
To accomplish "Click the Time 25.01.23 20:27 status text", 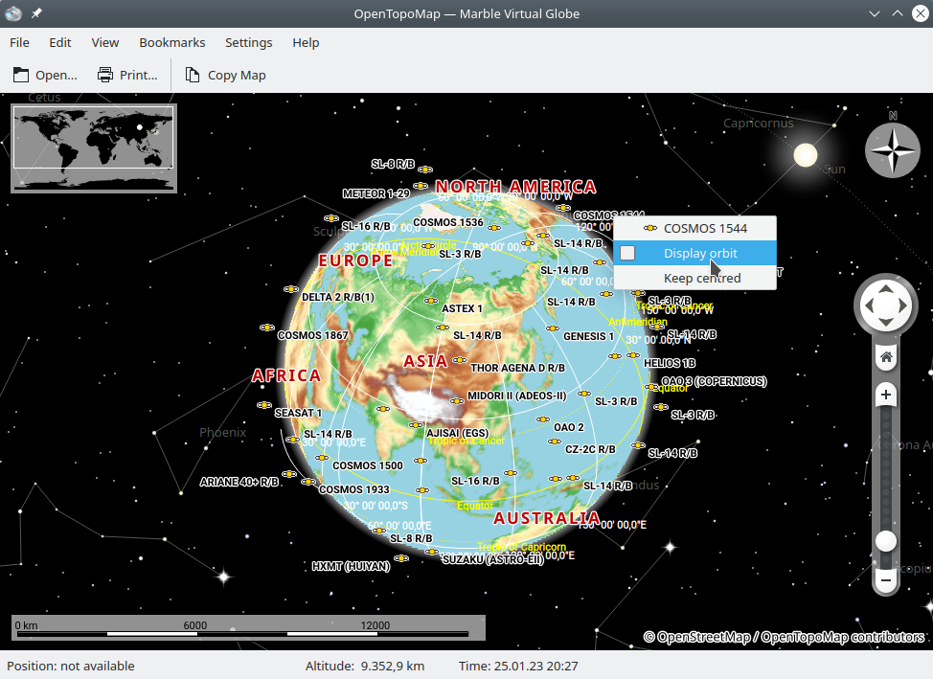I will (518, 666).
